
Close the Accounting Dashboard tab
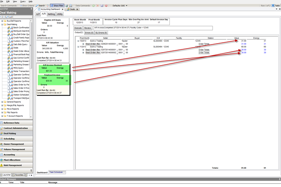(x=63, y=9)
